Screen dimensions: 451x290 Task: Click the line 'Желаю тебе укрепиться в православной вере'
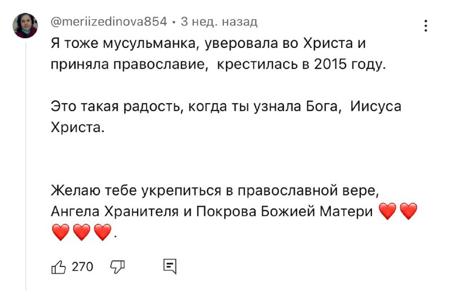[215, 190]
